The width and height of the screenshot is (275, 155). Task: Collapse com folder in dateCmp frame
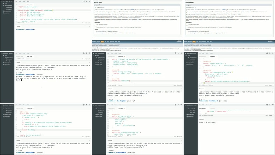pos(2,107)
